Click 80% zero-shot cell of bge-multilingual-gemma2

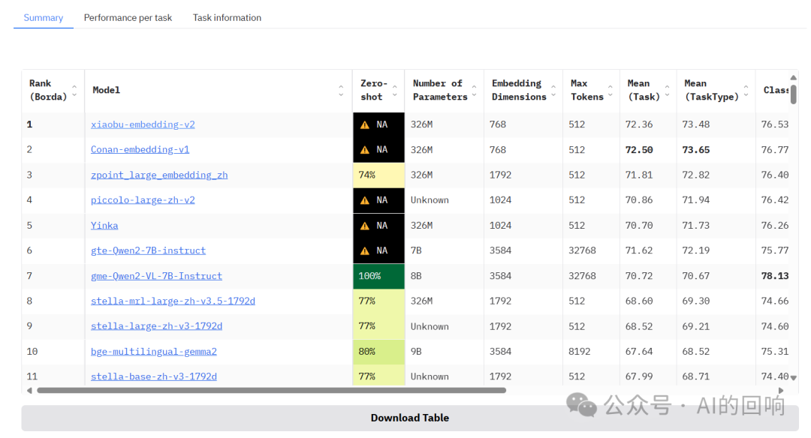(x=378, y=352)
